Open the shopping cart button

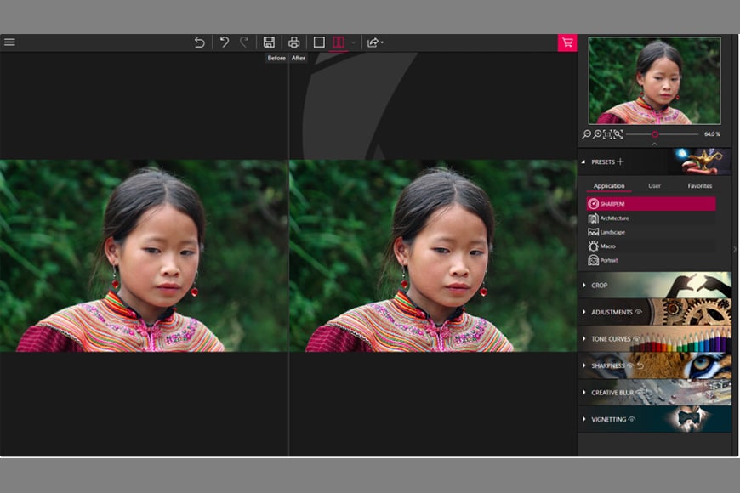pyautogui.click(x=566, y=42)
